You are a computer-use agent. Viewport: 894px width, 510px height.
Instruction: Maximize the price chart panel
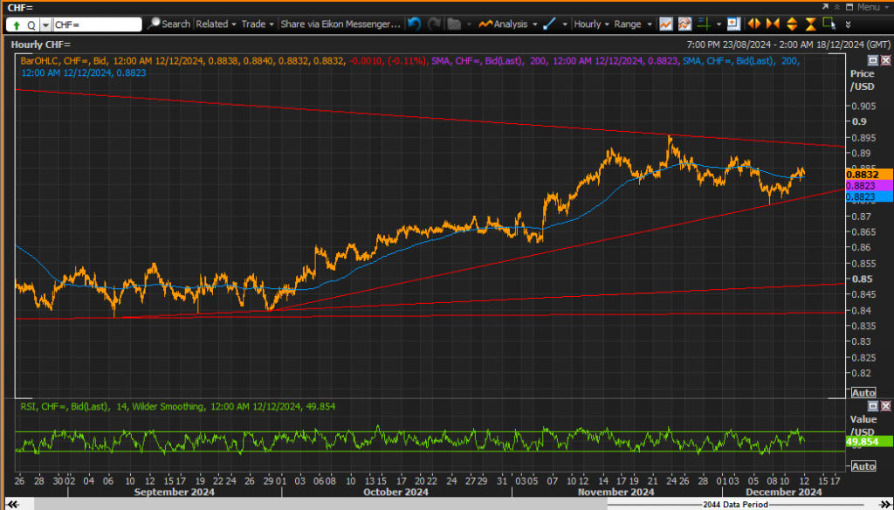[x=873, y=60]
